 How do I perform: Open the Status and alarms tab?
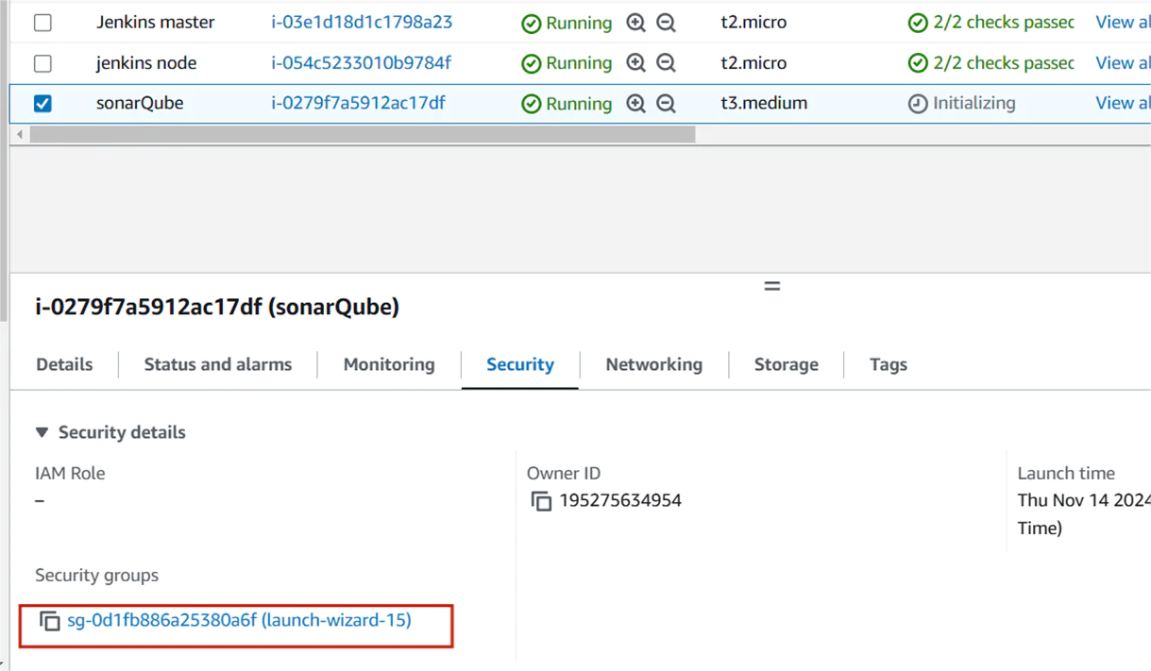point(218,364)
